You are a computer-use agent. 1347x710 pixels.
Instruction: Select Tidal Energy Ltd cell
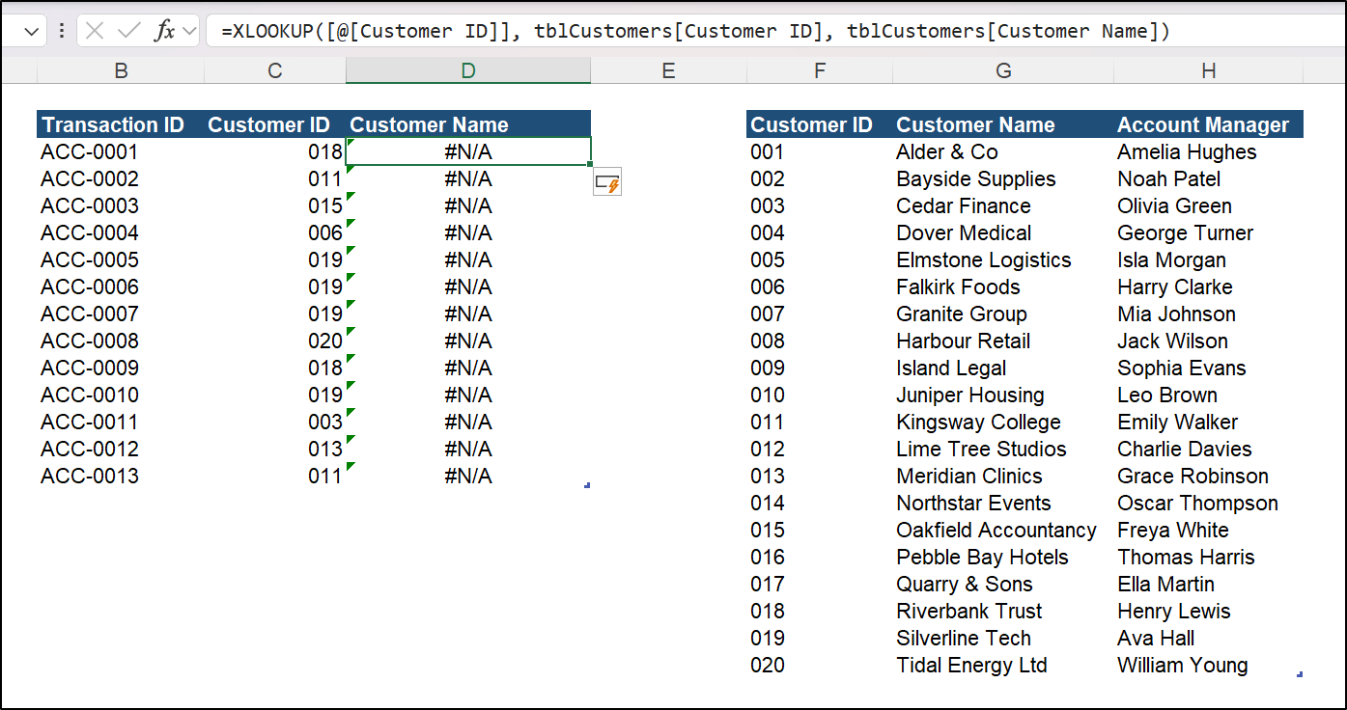point(1003,665)
